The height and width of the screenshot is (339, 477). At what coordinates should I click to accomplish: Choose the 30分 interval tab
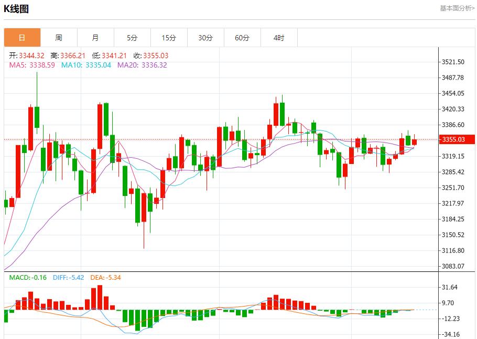pyautogui.click(x=205, y=38)
